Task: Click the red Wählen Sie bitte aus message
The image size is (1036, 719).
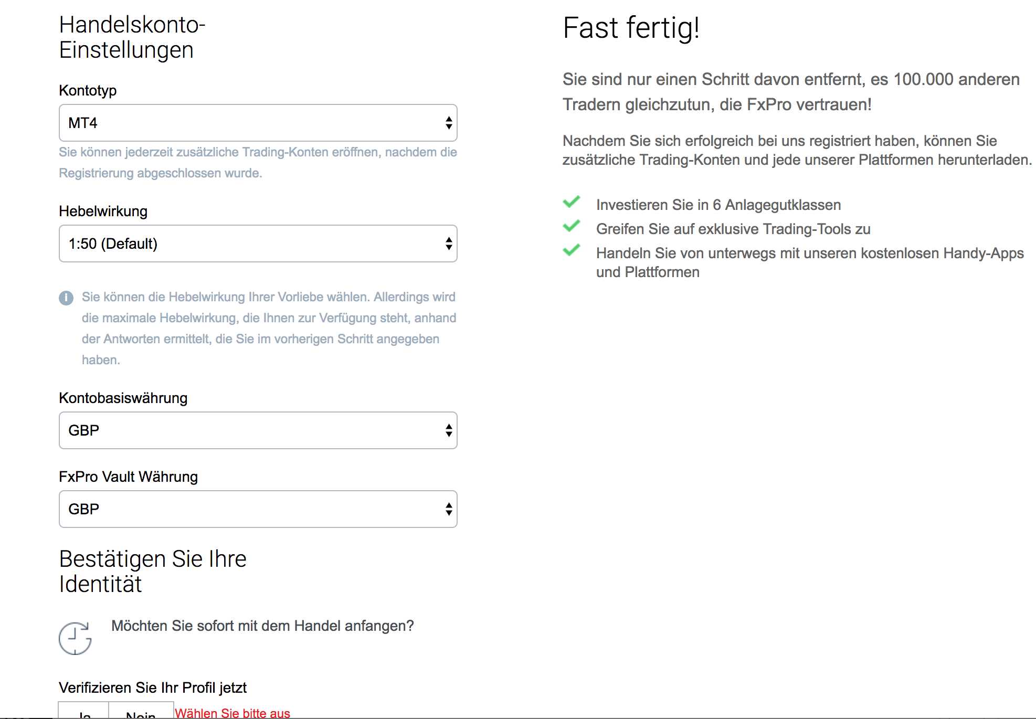Action: [232, 713]
